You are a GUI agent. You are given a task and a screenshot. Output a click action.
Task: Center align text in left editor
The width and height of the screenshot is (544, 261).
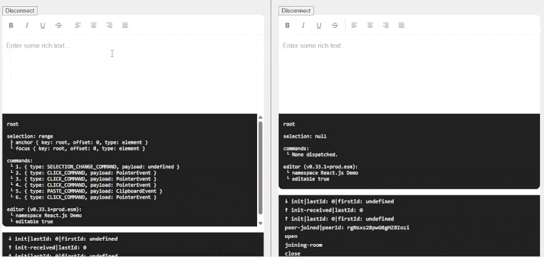[94, 25]
